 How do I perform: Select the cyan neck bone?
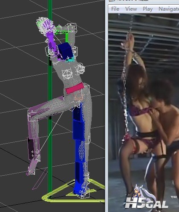coord(70,59)
